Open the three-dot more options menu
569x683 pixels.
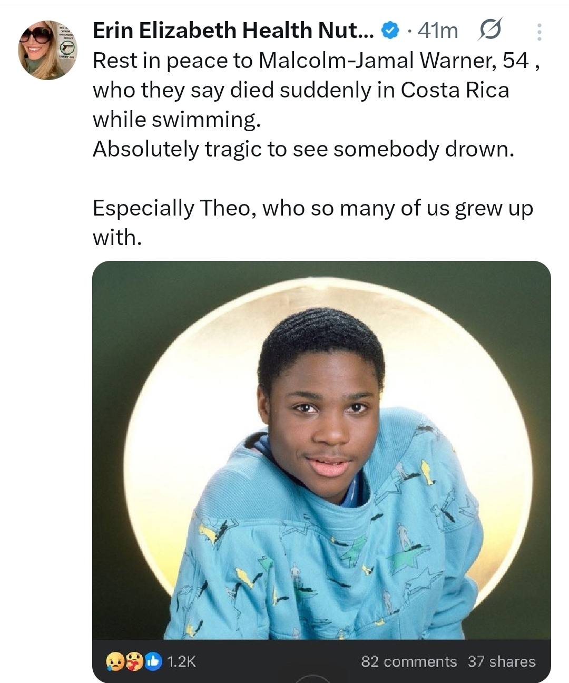coord(538,32)
